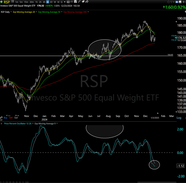Switch to the W weekly timeframe
186x183 pixels.
[x=55, y=2]
